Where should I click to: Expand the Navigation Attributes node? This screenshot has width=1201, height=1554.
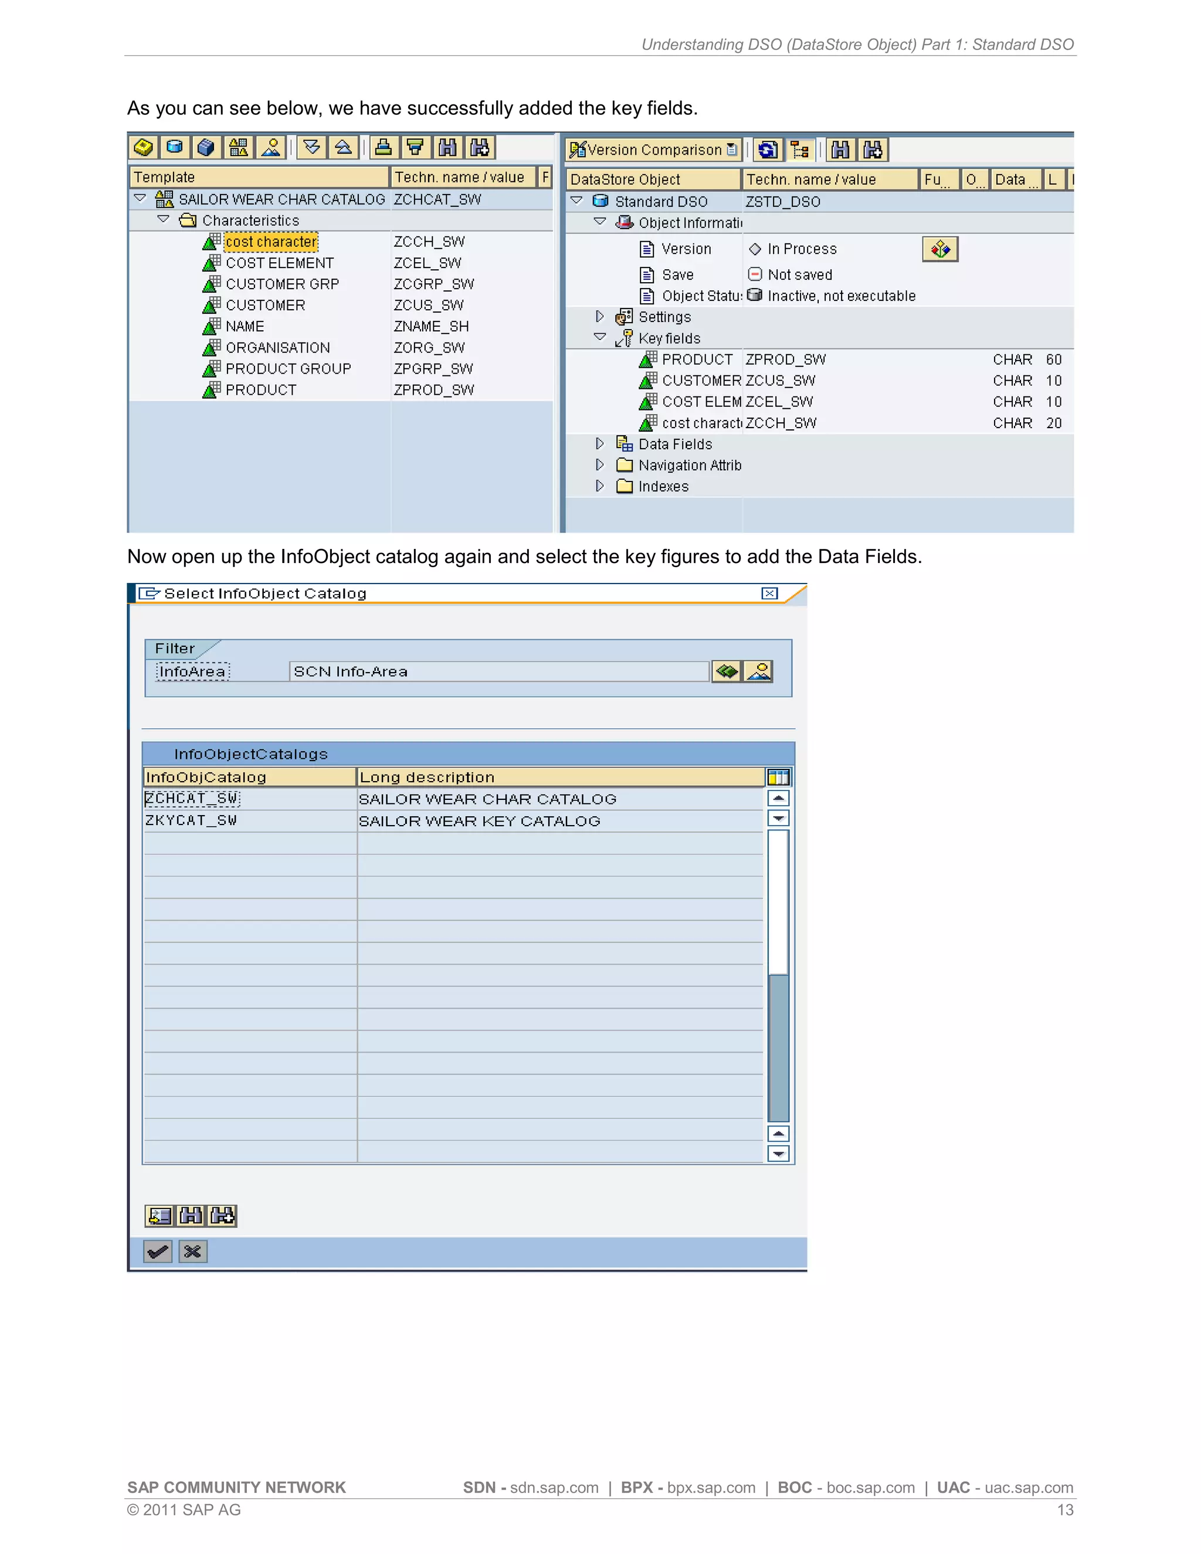click(x=600, y=464)
